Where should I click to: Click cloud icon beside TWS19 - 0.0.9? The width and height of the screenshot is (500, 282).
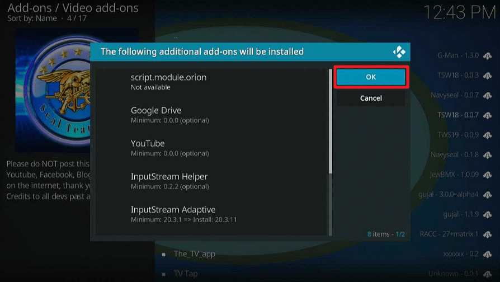click(487, 135)
